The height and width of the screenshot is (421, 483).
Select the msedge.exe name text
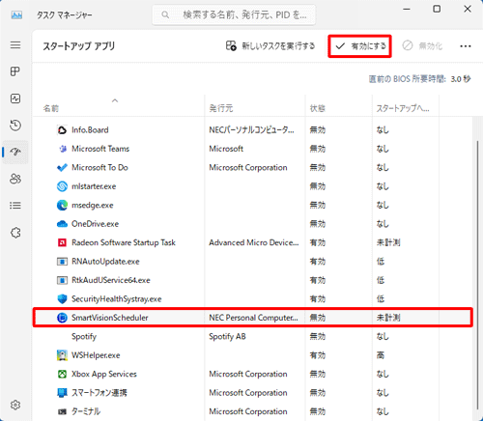[92, 206]
